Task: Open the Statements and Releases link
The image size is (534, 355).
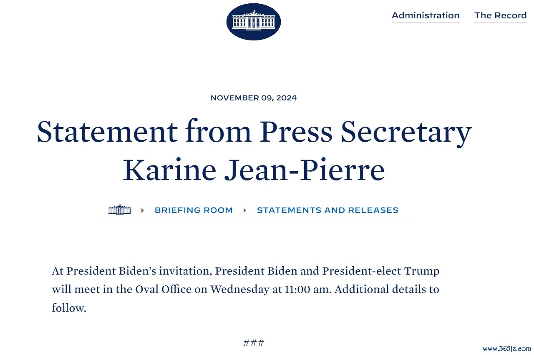Action: tap(327, 210)
